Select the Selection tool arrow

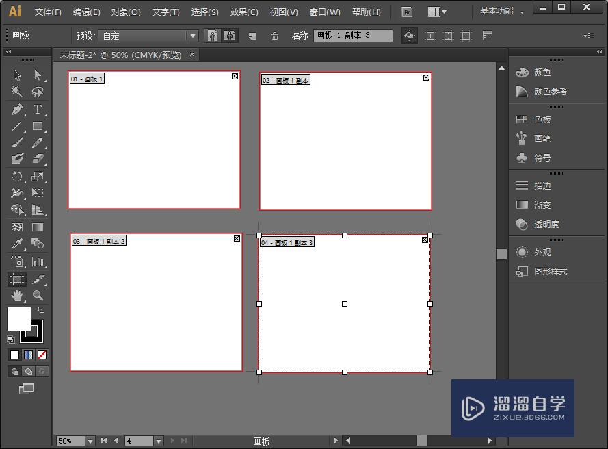click(x=17, y=75)
